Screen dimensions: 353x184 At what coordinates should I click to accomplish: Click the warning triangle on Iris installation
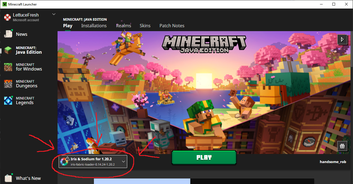tap(67, 159)
